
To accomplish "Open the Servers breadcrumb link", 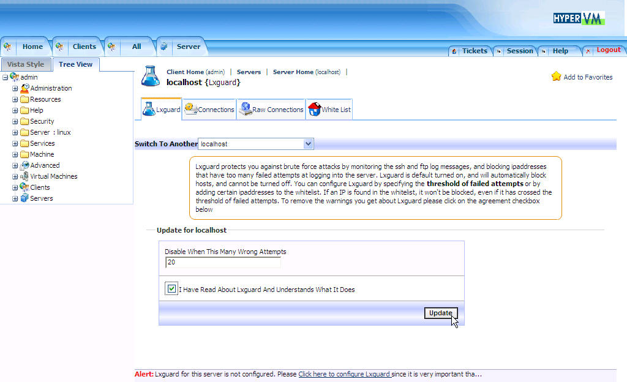I will click(249, 72).
